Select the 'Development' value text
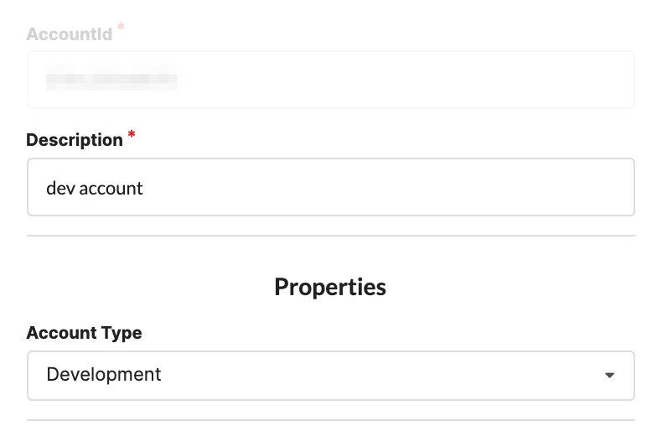Image resolution: width=662 pixels, height=426 pixels. tap(104, 375)
